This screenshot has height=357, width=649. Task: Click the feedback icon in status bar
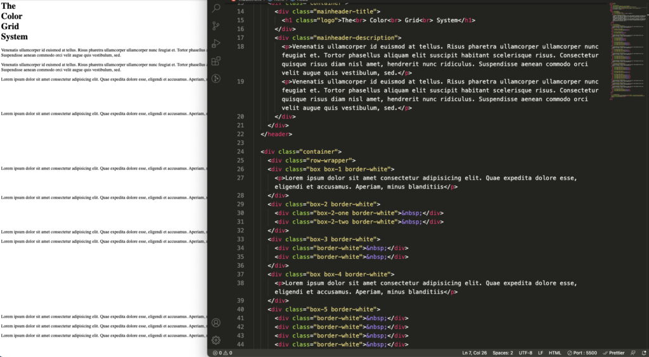tap(633, 353)
